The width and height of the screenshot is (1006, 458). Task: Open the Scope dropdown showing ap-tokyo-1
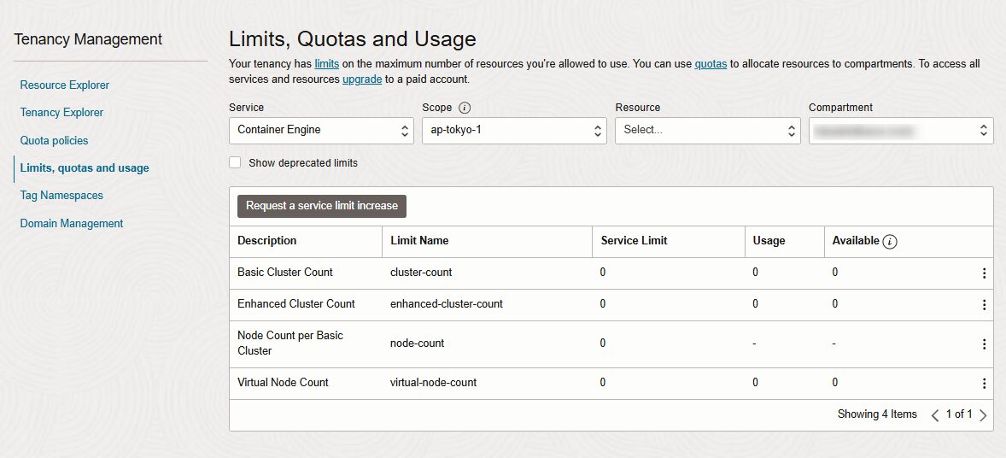click(x=515, y=131)
